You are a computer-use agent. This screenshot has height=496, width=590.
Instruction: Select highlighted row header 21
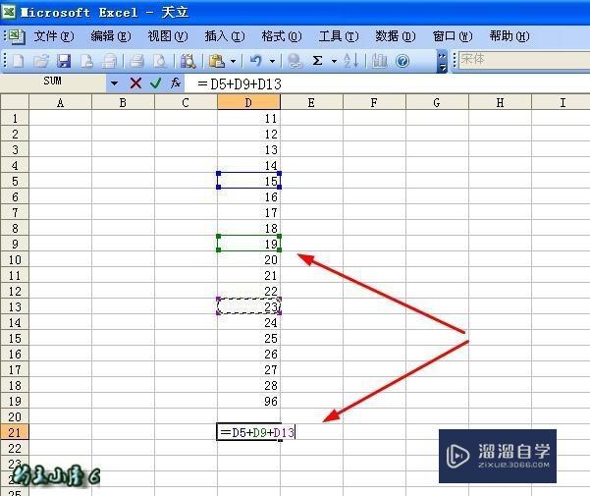(x=15, y=432)
